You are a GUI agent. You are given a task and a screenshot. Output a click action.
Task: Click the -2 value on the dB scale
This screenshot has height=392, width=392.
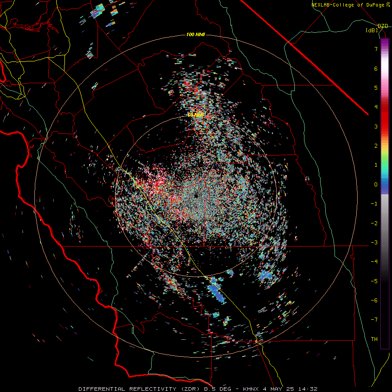(374, 223)
